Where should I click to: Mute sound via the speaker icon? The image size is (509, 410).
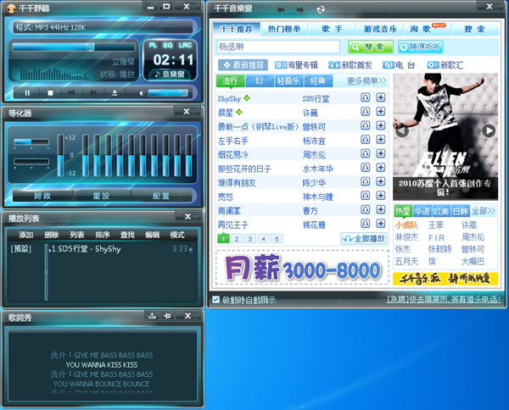click(139, 92)
